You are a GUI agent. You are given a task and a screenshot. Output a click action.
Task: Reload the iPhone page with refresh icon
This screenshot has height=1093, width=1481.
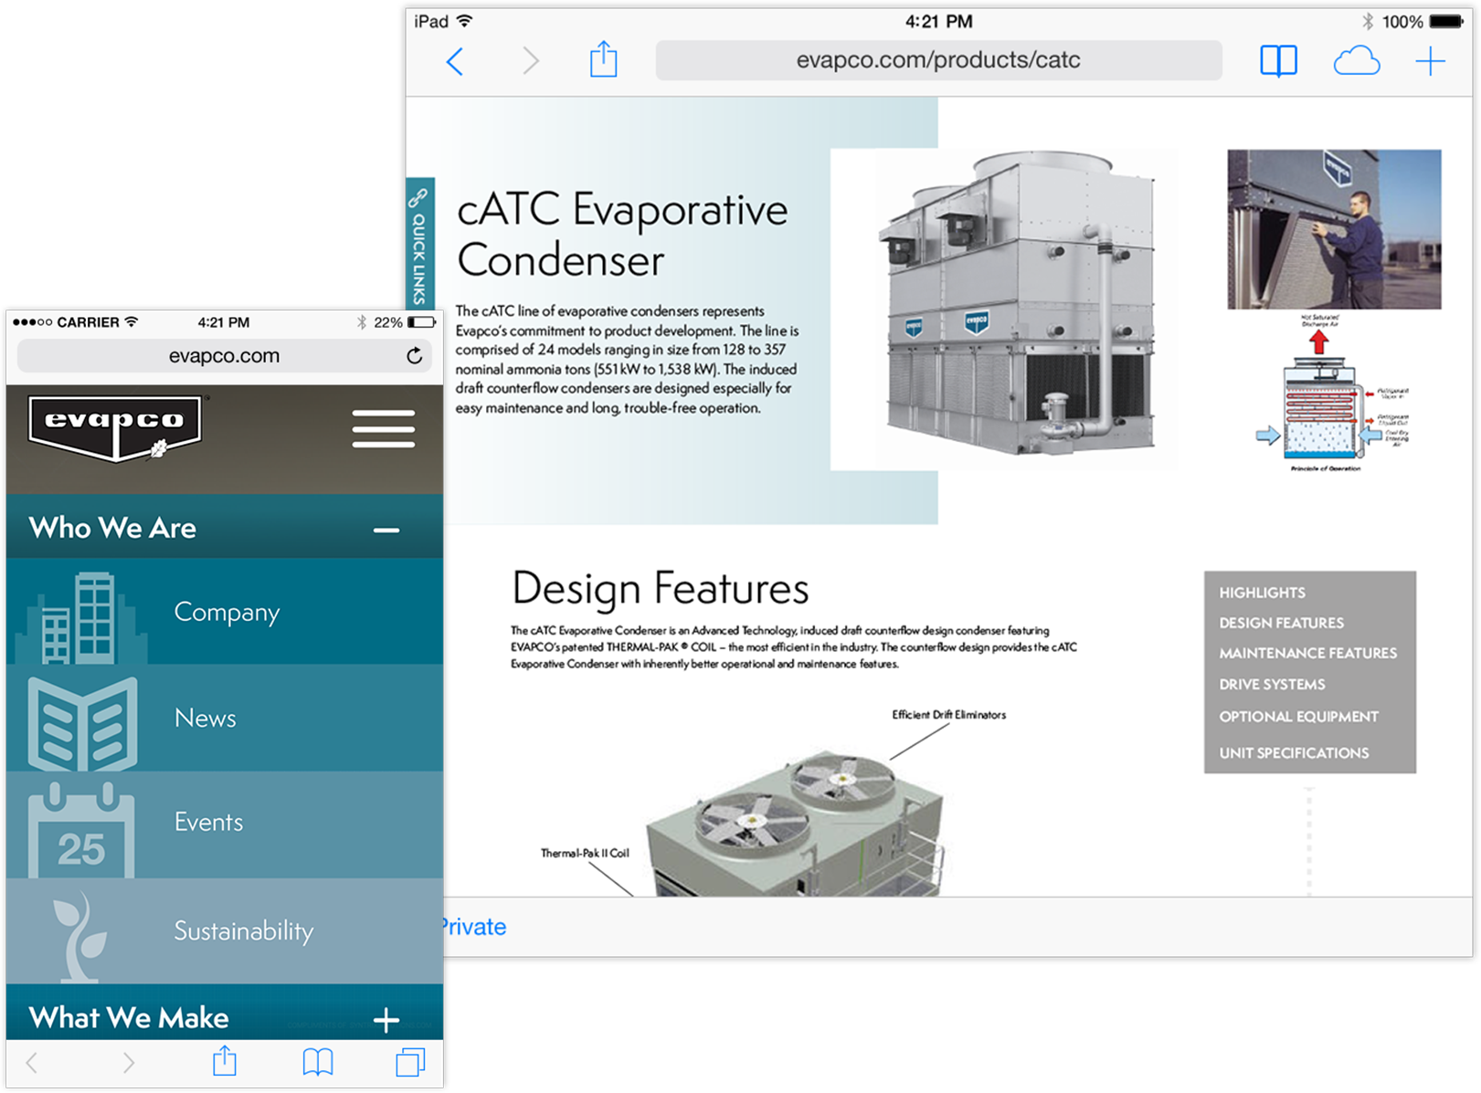pos(414,356)
